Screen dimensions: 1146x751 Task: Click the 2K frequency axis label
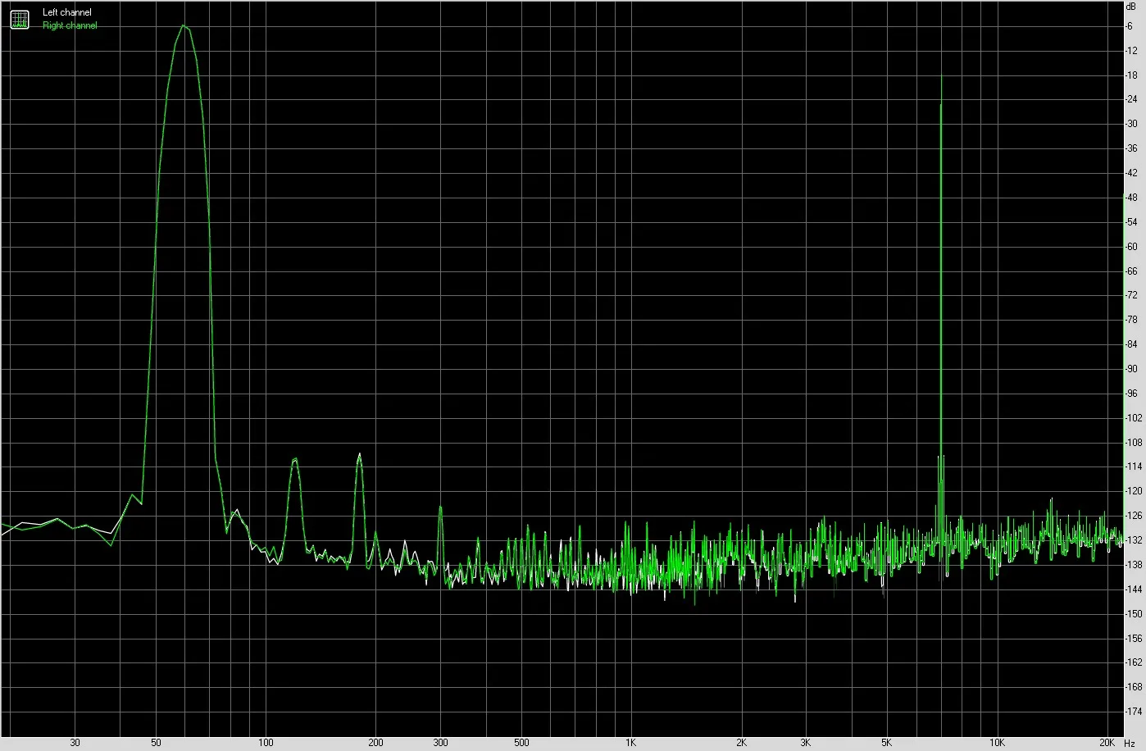pos(741,743)
